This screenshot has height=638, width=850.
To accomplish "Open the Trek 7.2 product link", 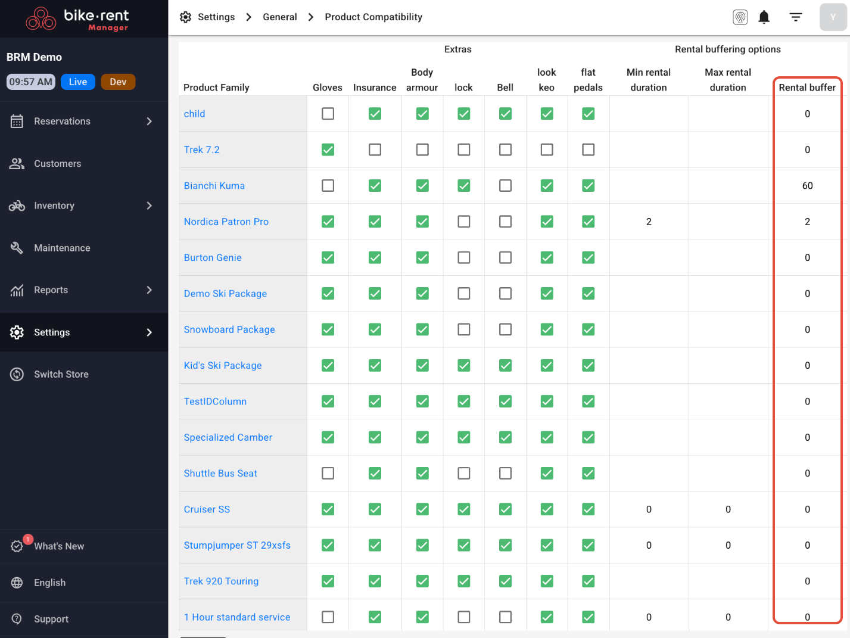I will coord(202,150).
